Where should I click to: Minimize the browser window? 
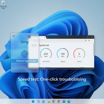84,37
